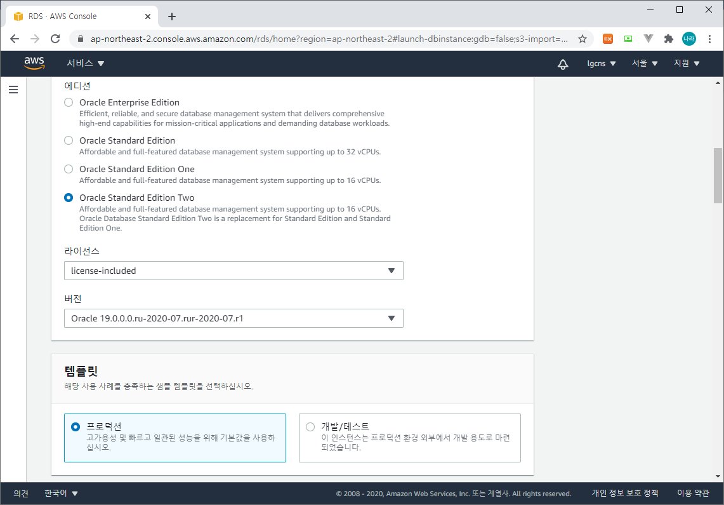Screen dimensions: 724x505
Task: Click the 의견 feedback button
Action: tap(21, 494)
